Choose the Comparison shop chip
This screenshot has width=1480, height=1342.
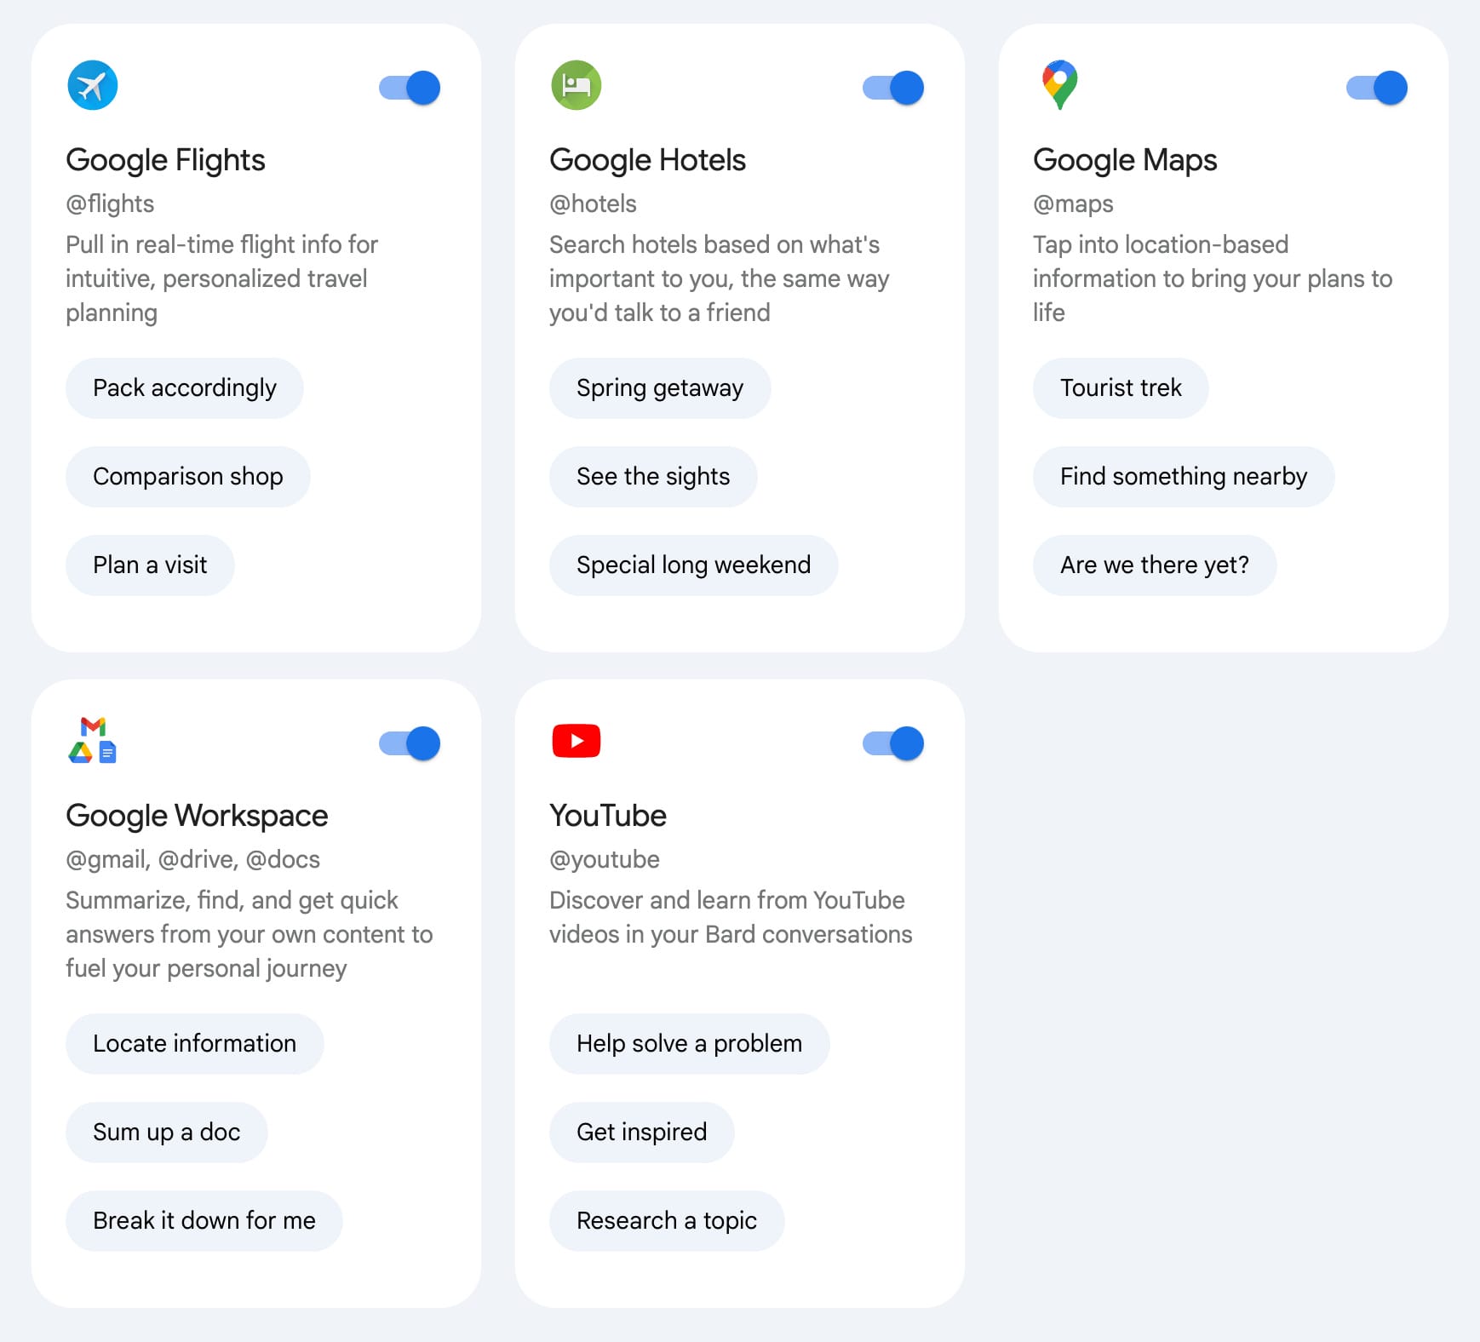coord(187,477)
